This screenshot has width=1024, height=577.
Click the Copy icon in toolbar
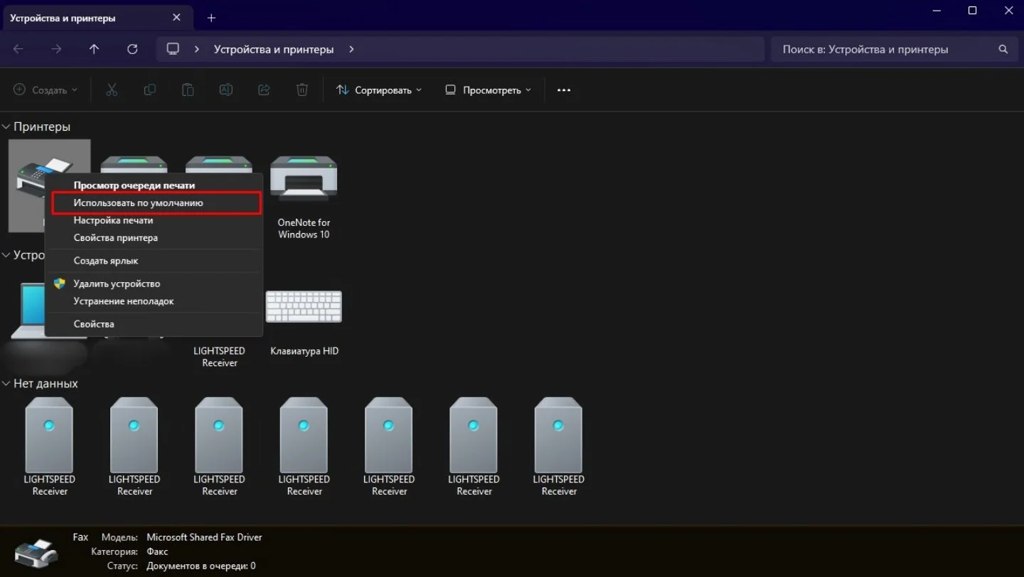coord(149,90)
